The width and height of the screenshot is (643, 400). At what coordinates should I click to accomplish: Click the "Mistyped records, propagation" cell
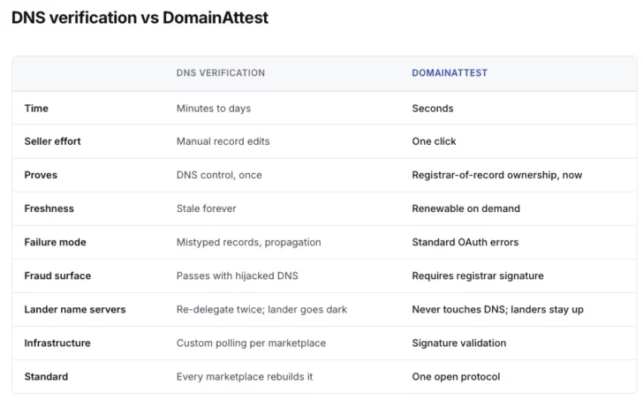click(x=248, y=242)
